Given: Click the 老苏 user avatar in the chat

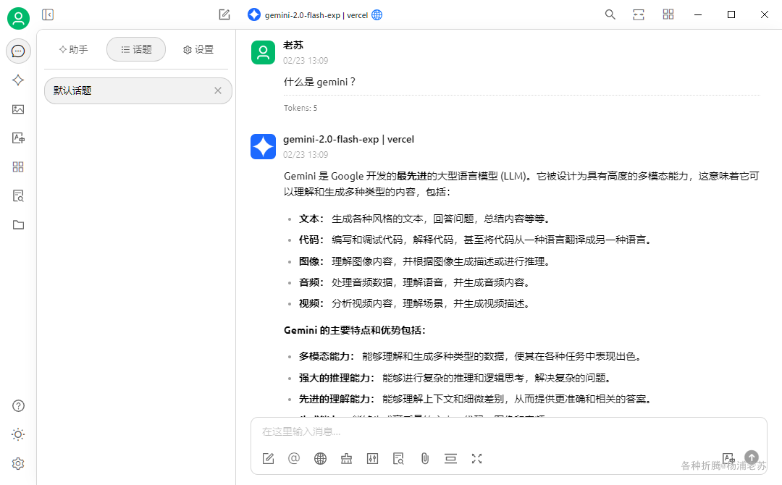Looking at the screenshot, I should 263,52.
